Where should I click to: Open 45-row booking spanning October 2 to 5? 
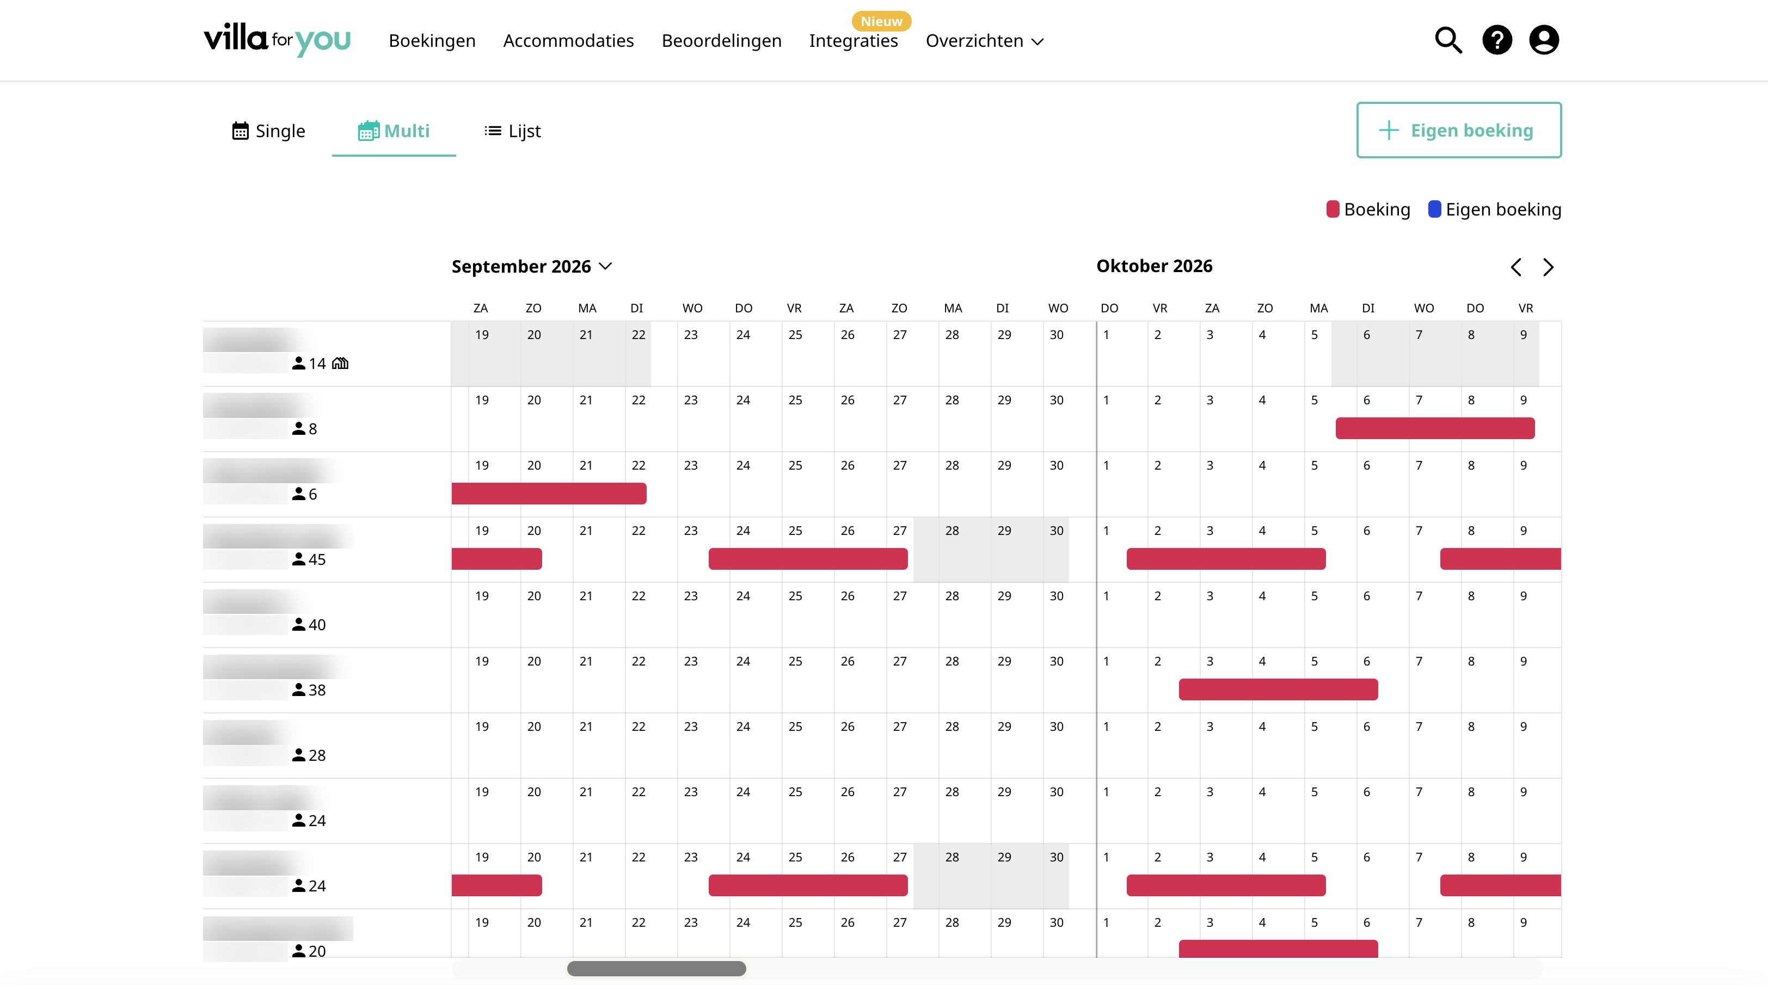pyautogui.click(x=1226, y=559)
